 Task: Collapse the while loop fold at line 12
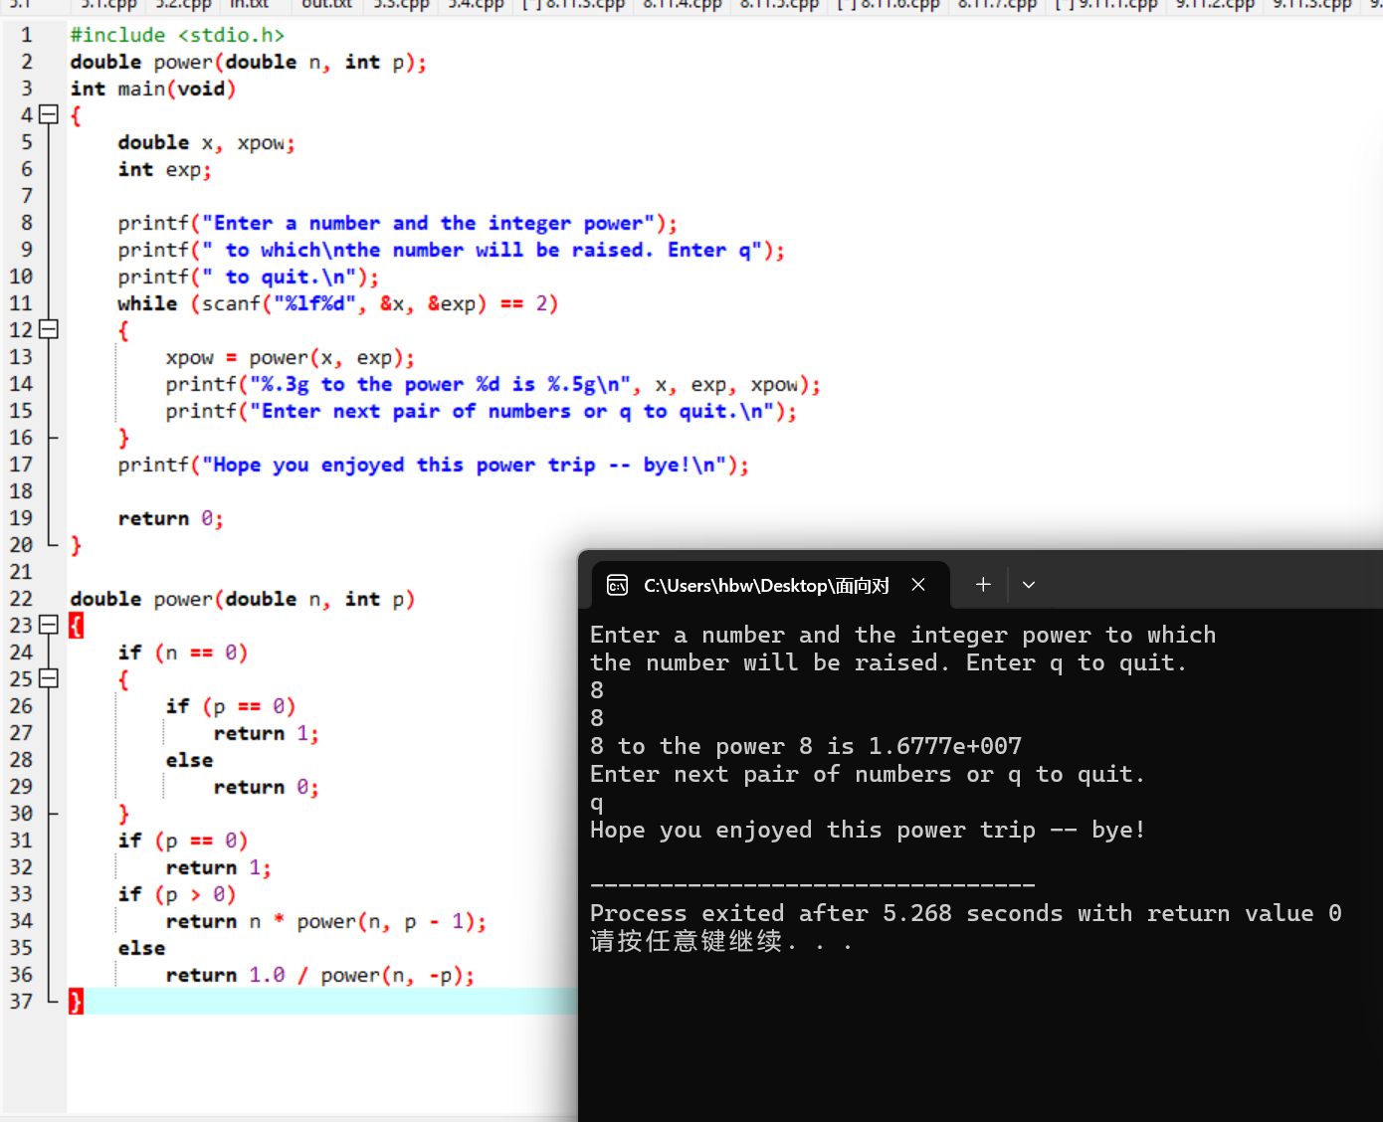click(x=48, y=330)
